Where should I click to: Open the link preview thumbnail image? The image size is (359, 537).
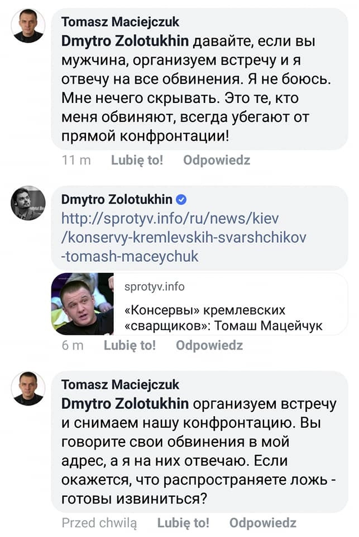tap(82, 304)
